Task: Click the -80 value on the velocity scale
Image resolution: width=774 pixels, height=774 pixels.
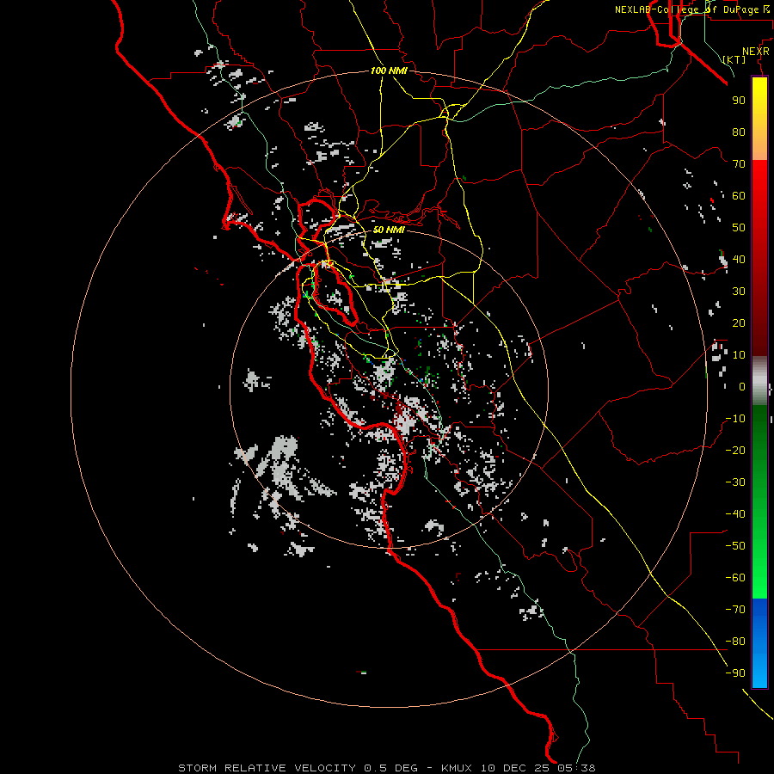Action: [735, 642]
